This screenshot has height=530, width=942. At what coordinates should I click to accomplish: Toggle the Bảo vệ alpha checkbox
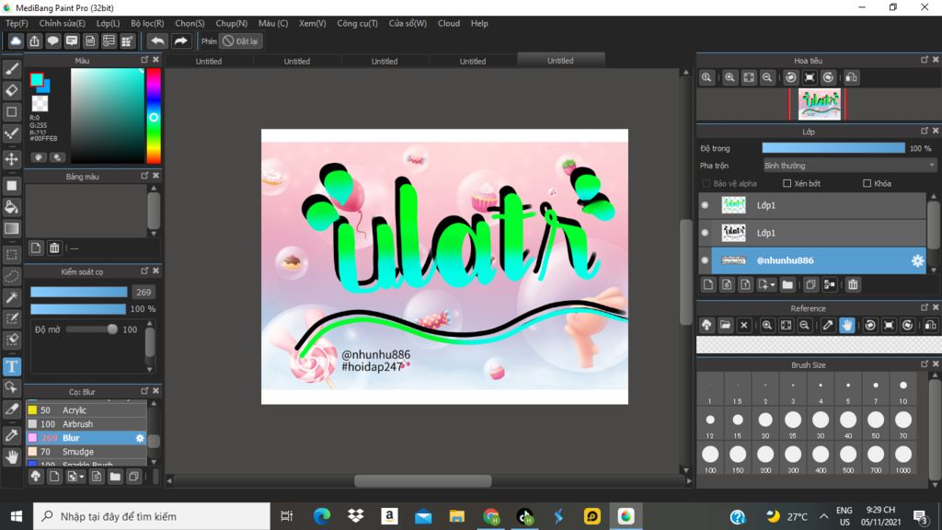[x=706, y=183]
